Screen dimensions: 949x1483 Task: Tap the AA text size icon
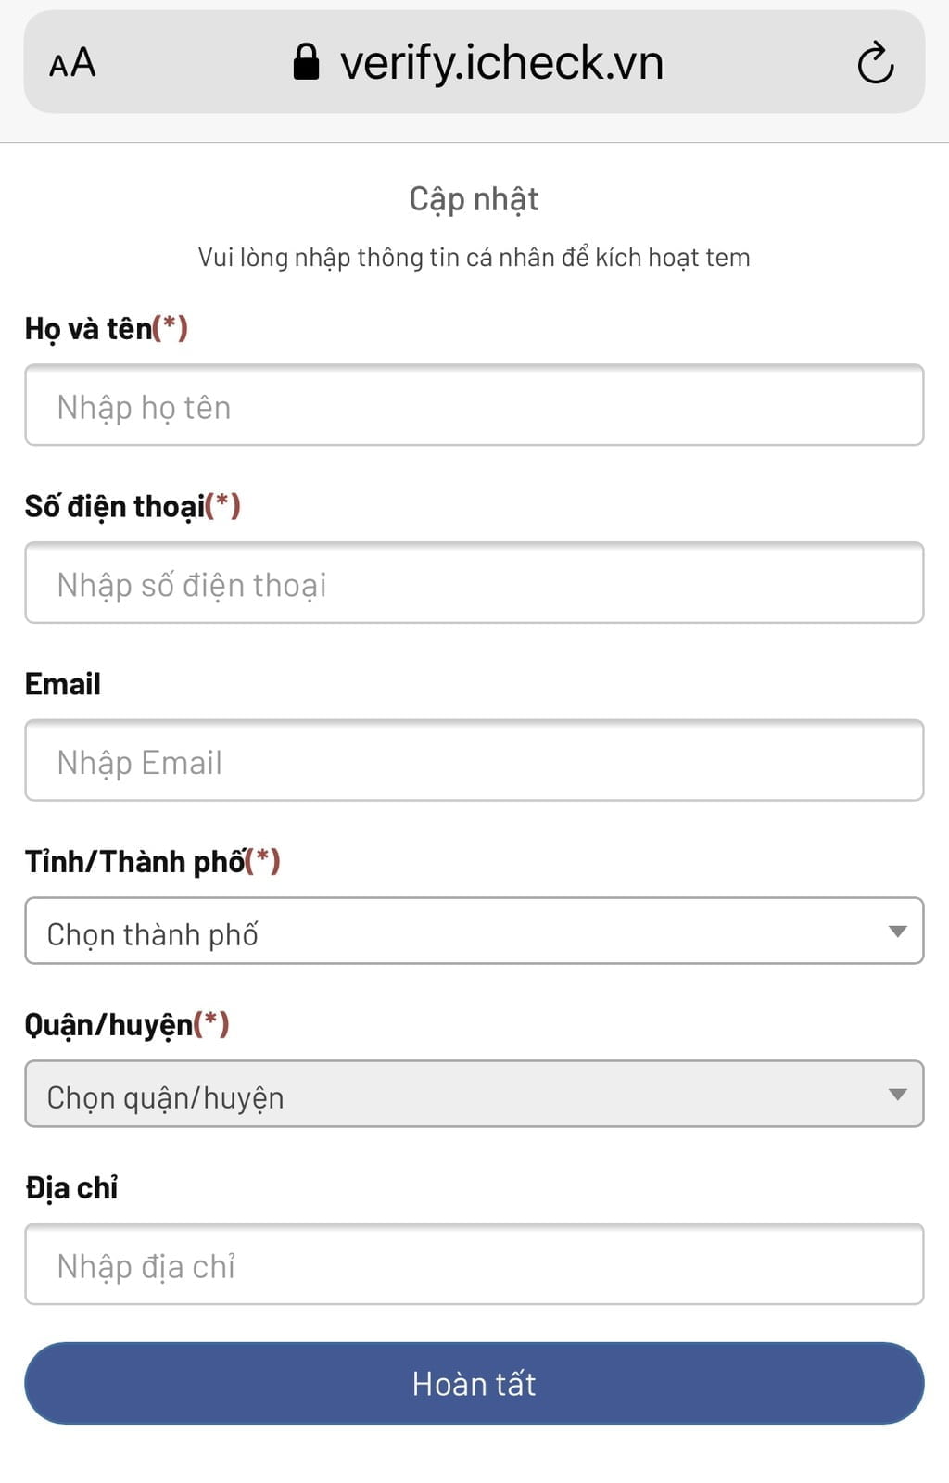[72, 63]
